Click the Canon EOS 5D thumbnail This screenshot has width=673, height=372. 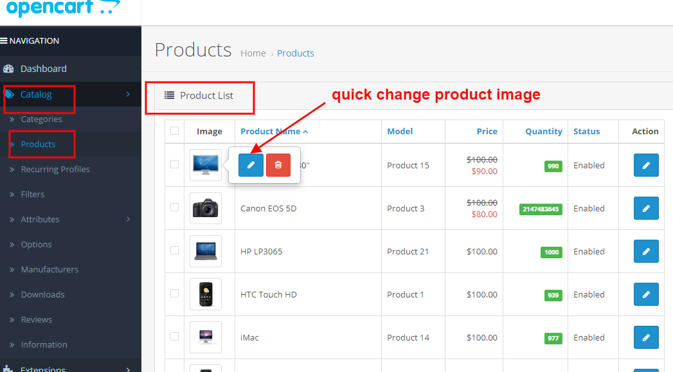pos(206,208)
